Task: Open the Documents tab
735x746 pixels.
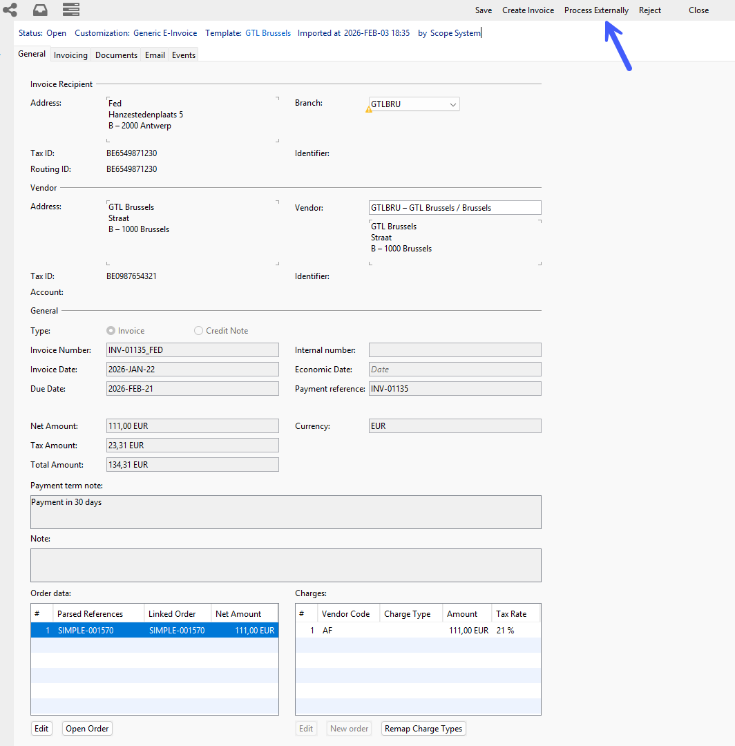Action: coord(116,55)
